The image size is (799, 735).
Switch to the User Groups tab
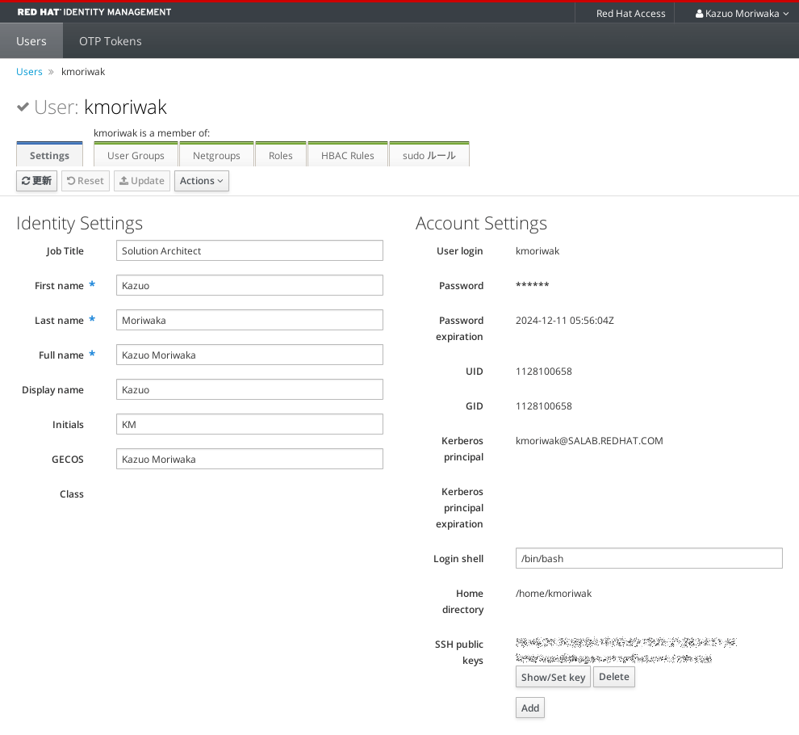135,155
